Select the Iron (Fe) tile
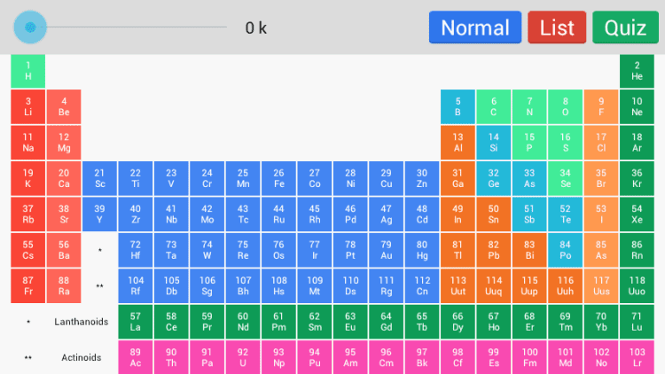The image size is (665, 374). coord(278,178)
